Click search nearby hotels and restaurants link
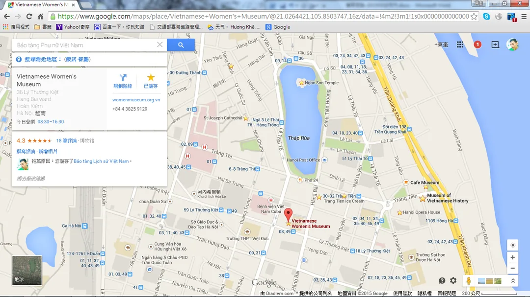 click(57, 59)
